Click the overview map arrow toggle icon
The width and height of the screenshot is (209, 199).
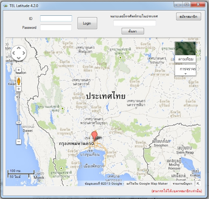click(x=198, y=184)
